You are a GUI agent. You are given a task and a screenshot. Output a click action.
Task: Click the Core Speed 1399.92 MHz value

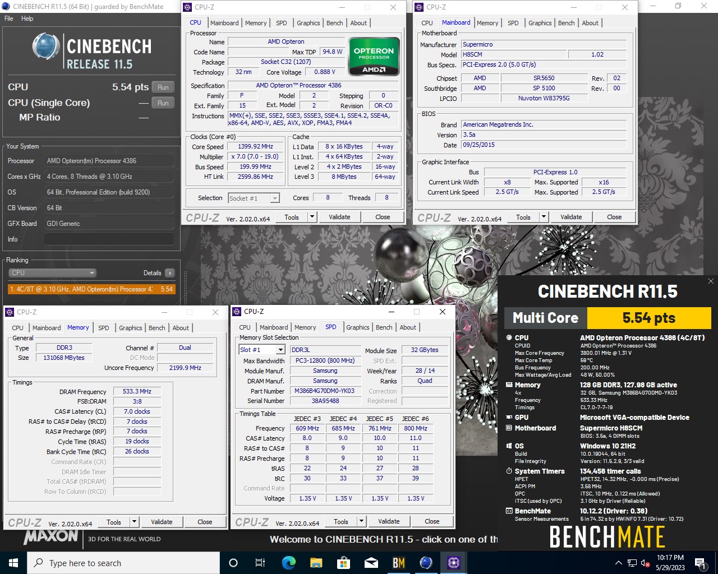tap(255, 146)
